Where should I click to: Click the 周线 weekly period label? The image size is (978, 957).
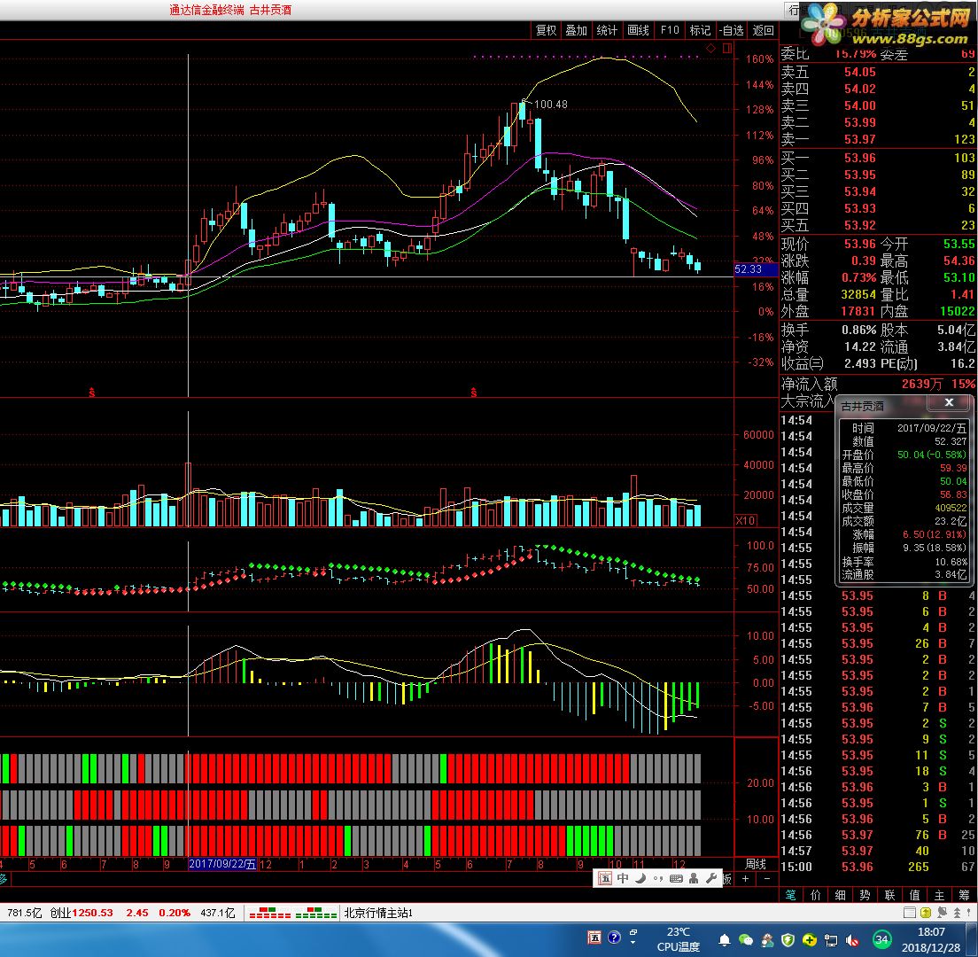(x=756, y=864)
